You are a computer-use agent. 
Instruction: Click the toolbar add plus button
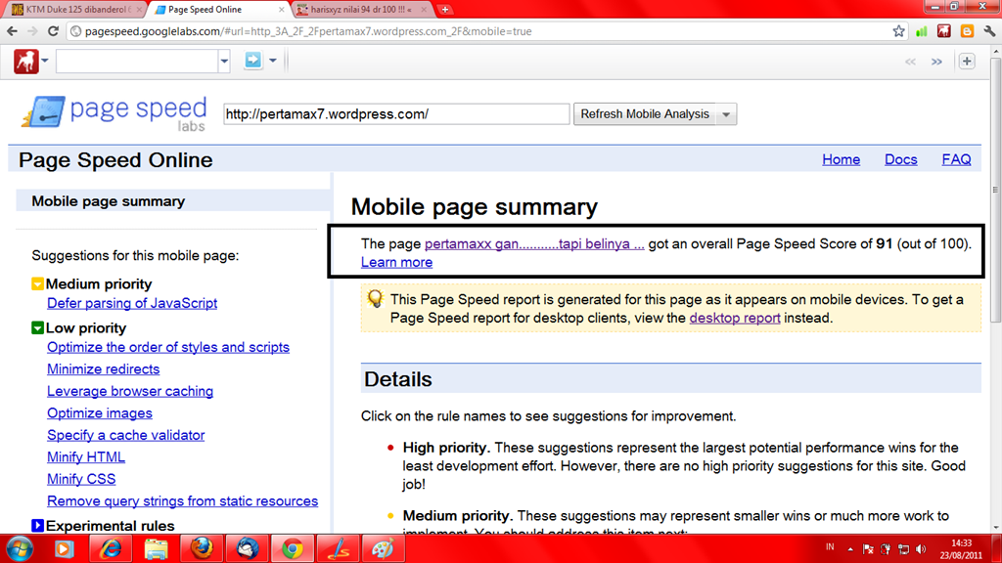pos(967,62)
